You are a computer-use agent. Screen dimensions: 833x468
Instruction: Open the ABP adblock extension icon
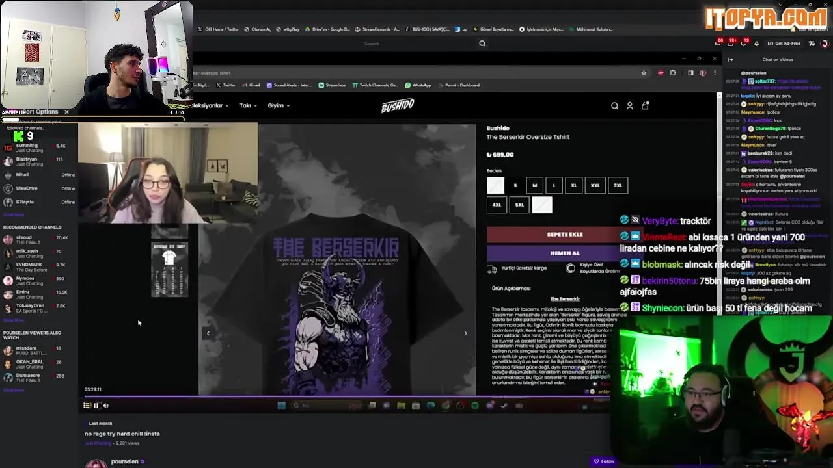pos(661,73)
